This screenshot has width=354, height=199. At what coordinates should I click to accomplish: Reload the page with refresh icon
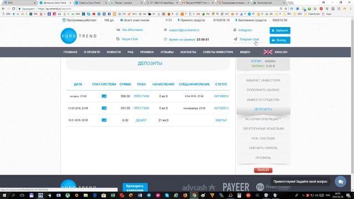point(13,9)
